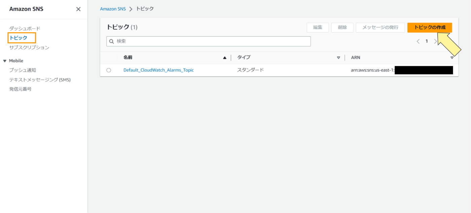Open プッシュ通知 in the sidebar
Screen dimensions: 471x213
tap(23, 70)
